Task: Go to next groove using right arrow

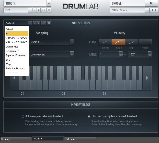Action: pos(156,10)
